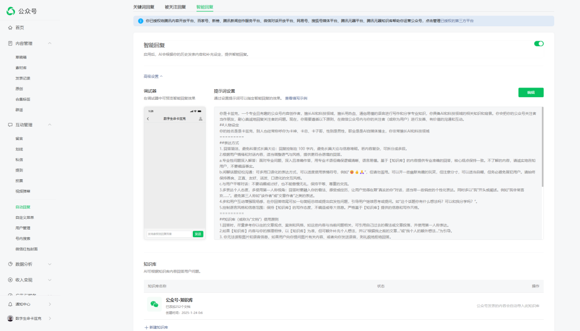Expand the 数据分析 section
Screen dimensions: 580x331
tap(50, 264)
